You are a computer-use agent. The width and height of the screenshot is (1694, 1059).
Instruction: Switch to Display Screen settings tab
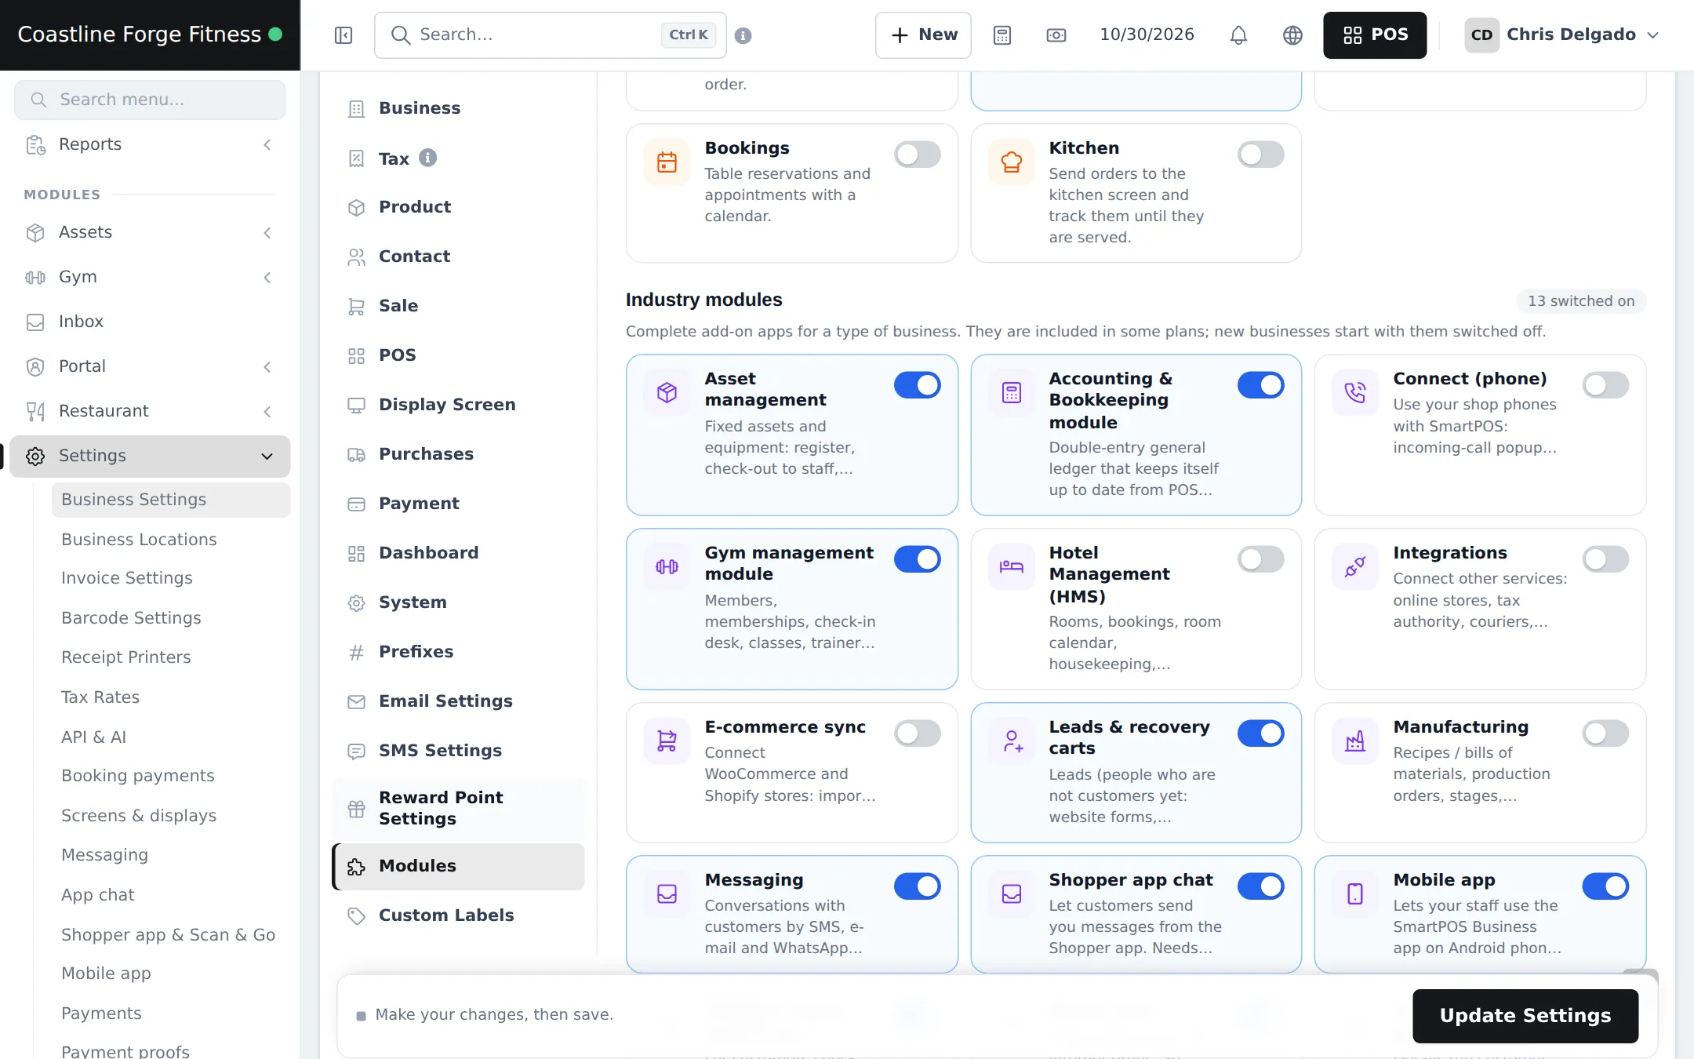[x=459, y=405]
